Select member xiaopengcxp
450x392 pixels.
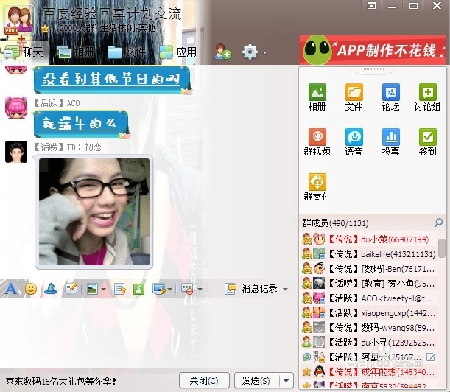coord(370,313)
